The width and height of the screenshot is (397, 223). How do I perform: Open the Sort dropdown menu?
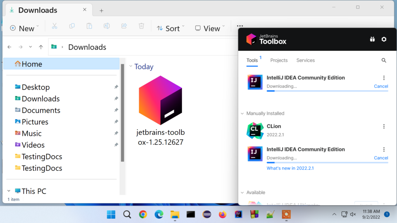[x=171, y=28]
